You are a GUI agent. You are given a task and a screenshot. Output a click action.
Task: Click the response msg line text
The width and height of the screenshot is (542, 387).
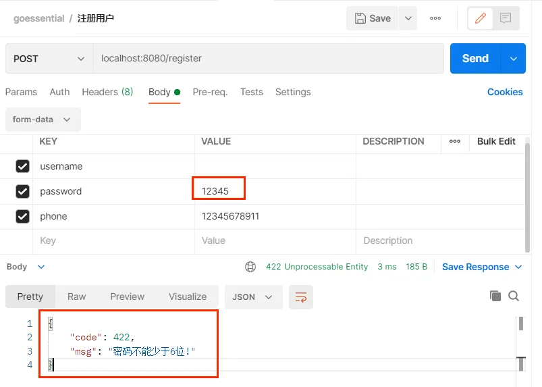pos(133,351)
